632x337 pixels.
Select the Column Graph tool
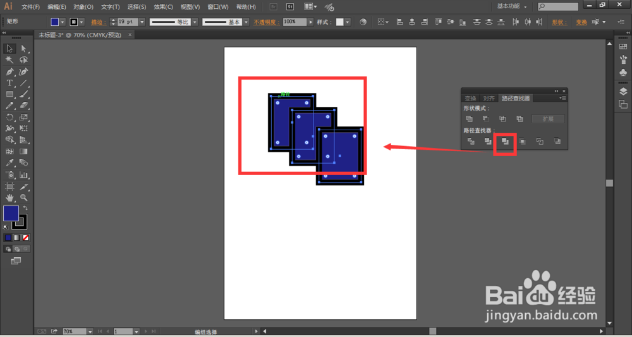24,175
